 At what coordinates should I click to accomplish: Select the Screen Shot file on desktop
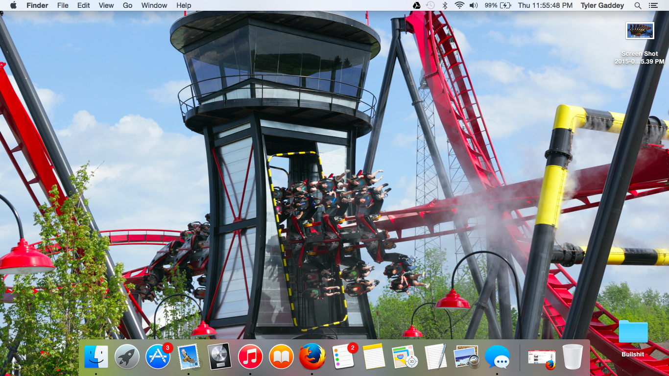[640, 31]
